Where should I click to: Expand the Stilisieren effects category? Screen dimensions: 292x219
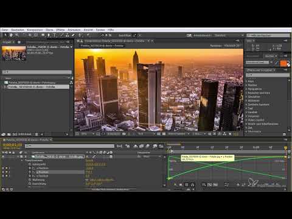point(246,100)
